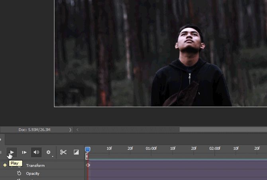Toggle audio playback with the speaker icon

[x=36, y=152]
